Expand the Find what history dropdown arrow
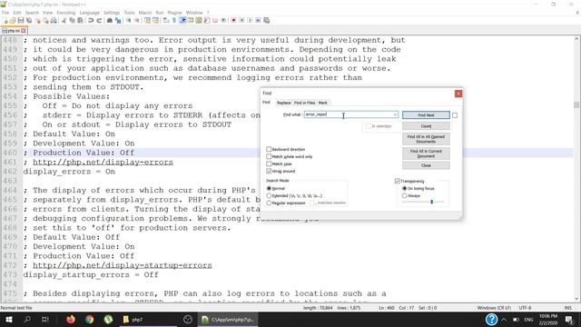581x327 pixels. tap(395, 115)
